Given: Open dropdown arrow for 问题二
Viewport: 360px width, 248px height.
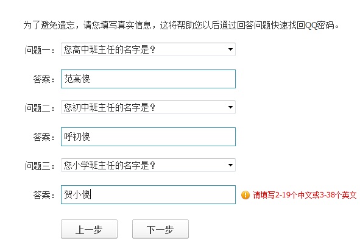Looking at the screenshot, I should pyautogui.click(x=230, y=107).
